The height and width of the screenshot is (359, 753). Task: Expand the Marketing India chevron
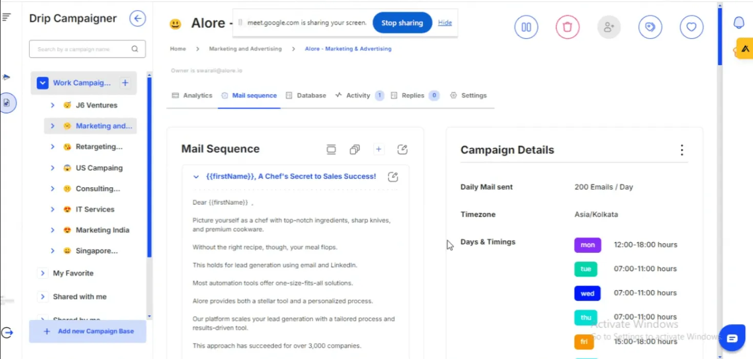(x=52, y=230)
